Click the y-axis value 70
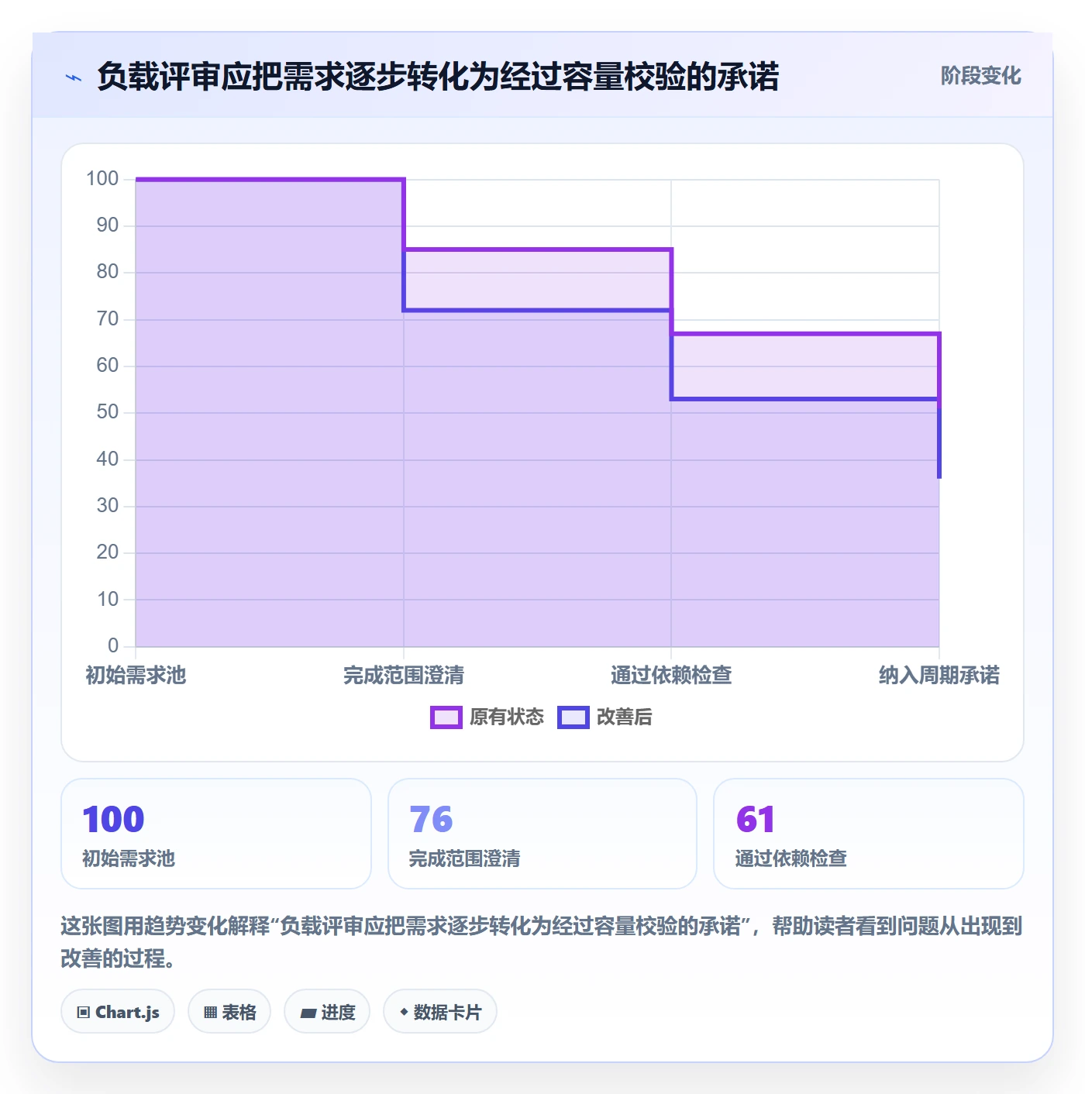Viewport: 1085px width, 1094px height. 108,319
